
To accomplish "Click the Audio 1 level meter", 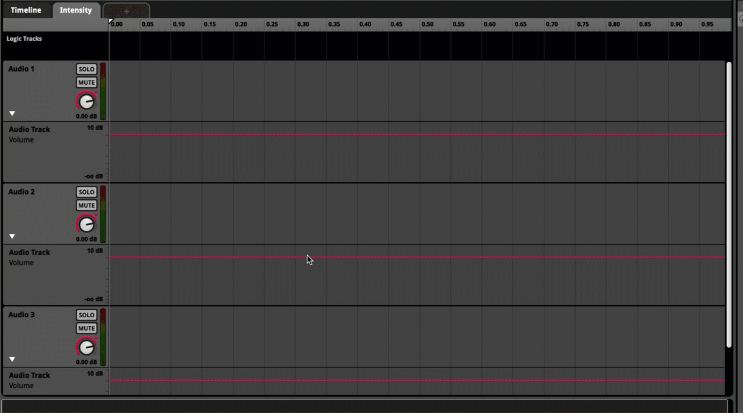I will [x=103, y=91].
